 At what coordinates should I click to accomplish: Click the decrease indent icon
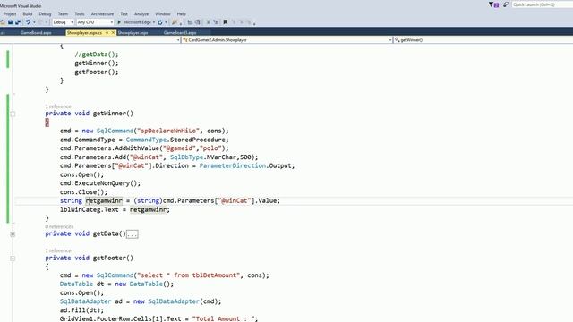coord(190,22)
